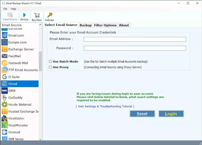Click the Login button
The image size is (202, 145).
point(171,114)
